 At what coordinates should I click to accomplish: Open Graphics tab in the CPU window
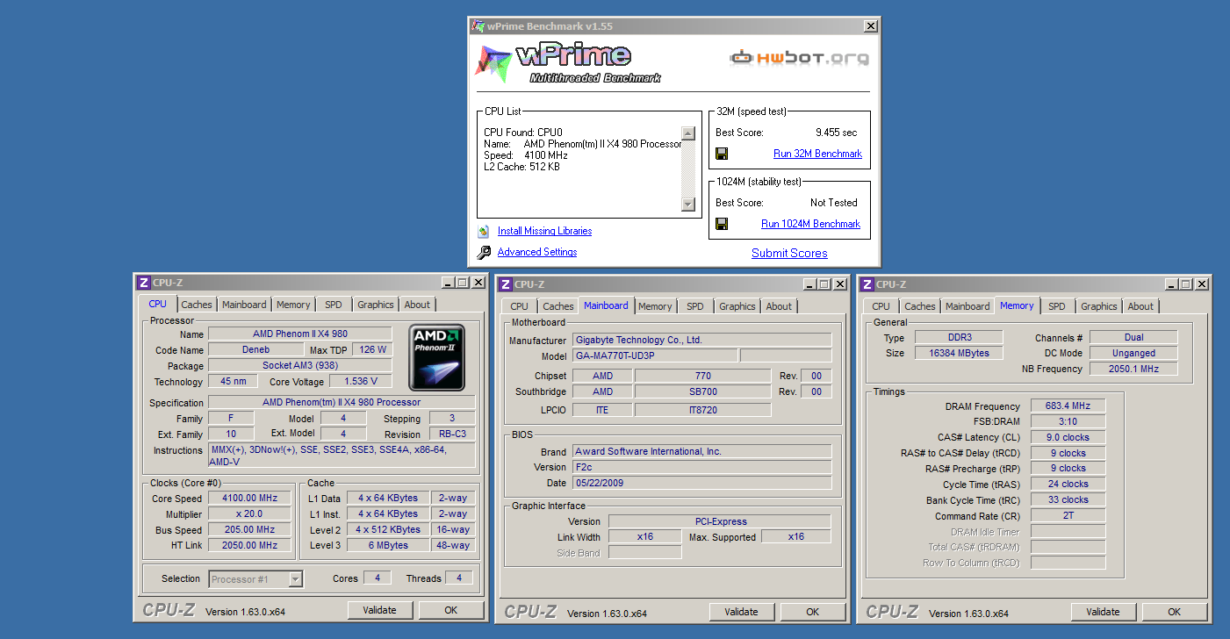click(376, 305)
